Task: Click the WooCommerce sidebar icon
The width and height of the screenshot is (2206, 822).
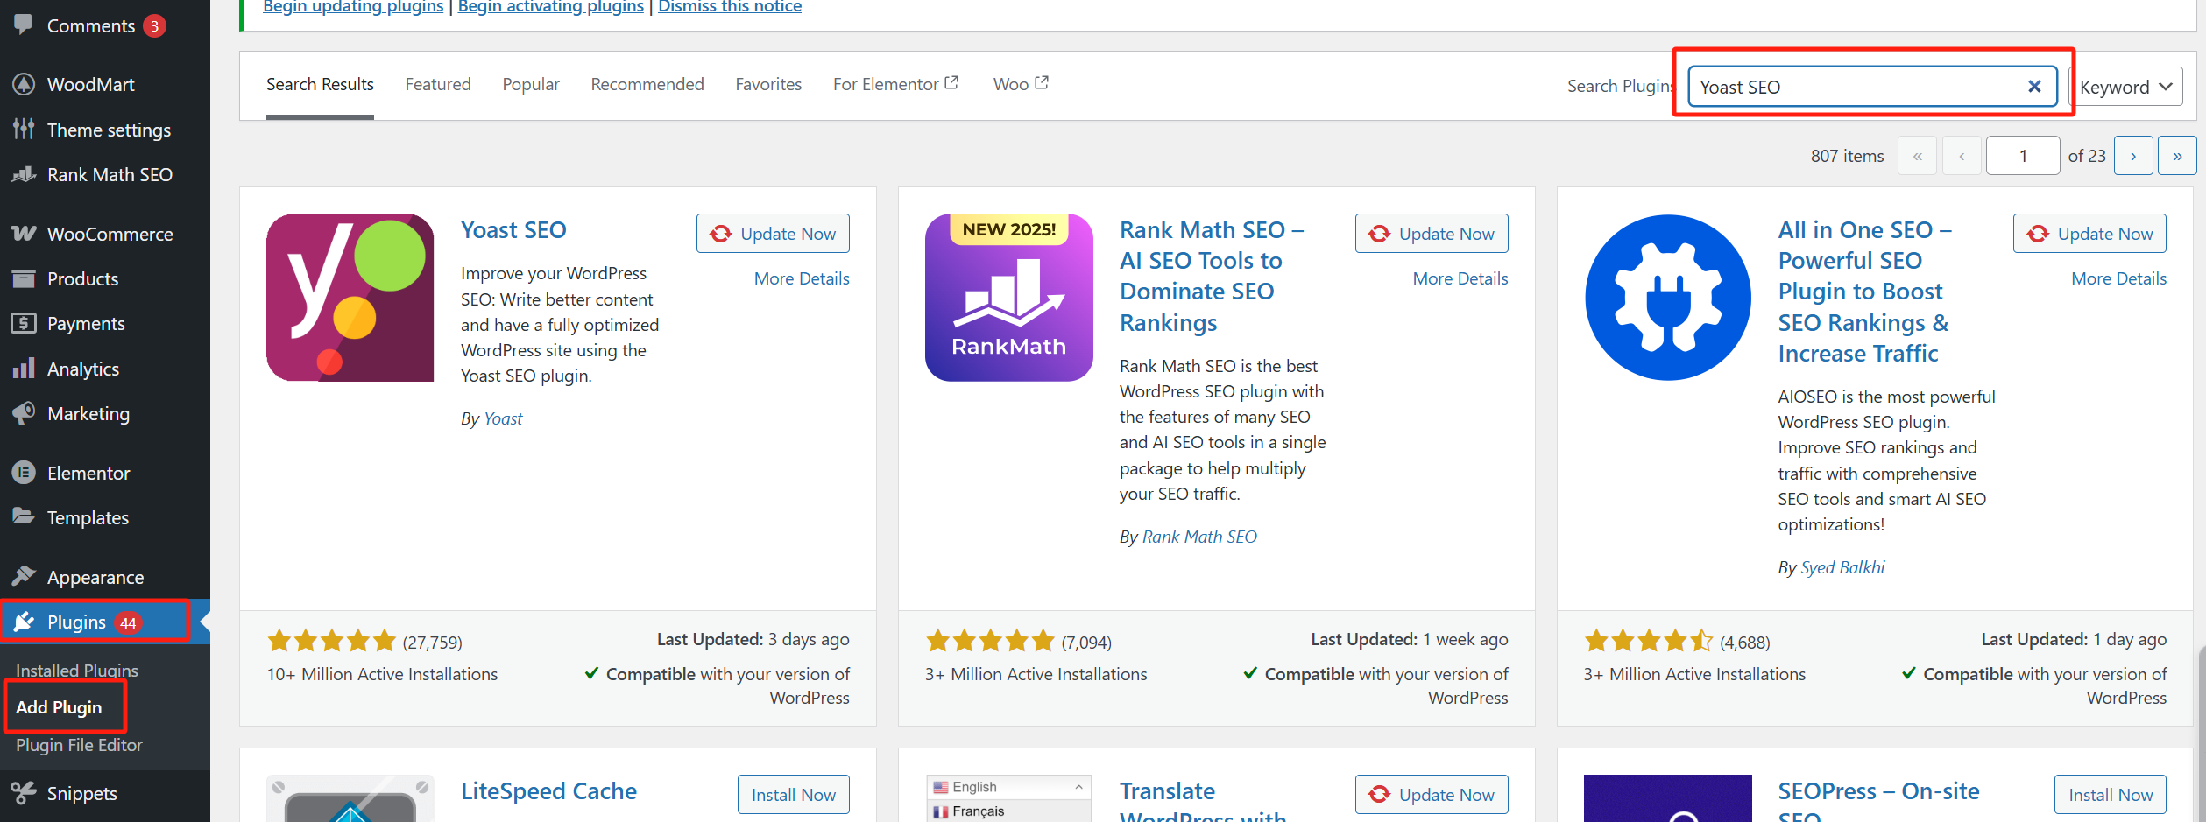Action: tap(22, 233)
